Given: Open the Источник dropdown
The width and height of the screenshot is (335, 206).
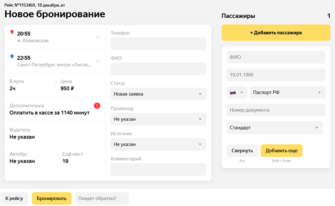Looking at the screenshot, I should coord(158,144).
